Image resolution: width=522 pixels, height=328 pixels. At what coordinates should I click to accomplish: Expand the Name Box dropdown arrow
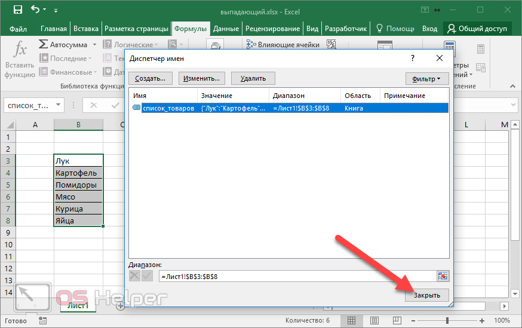point(59,105)
